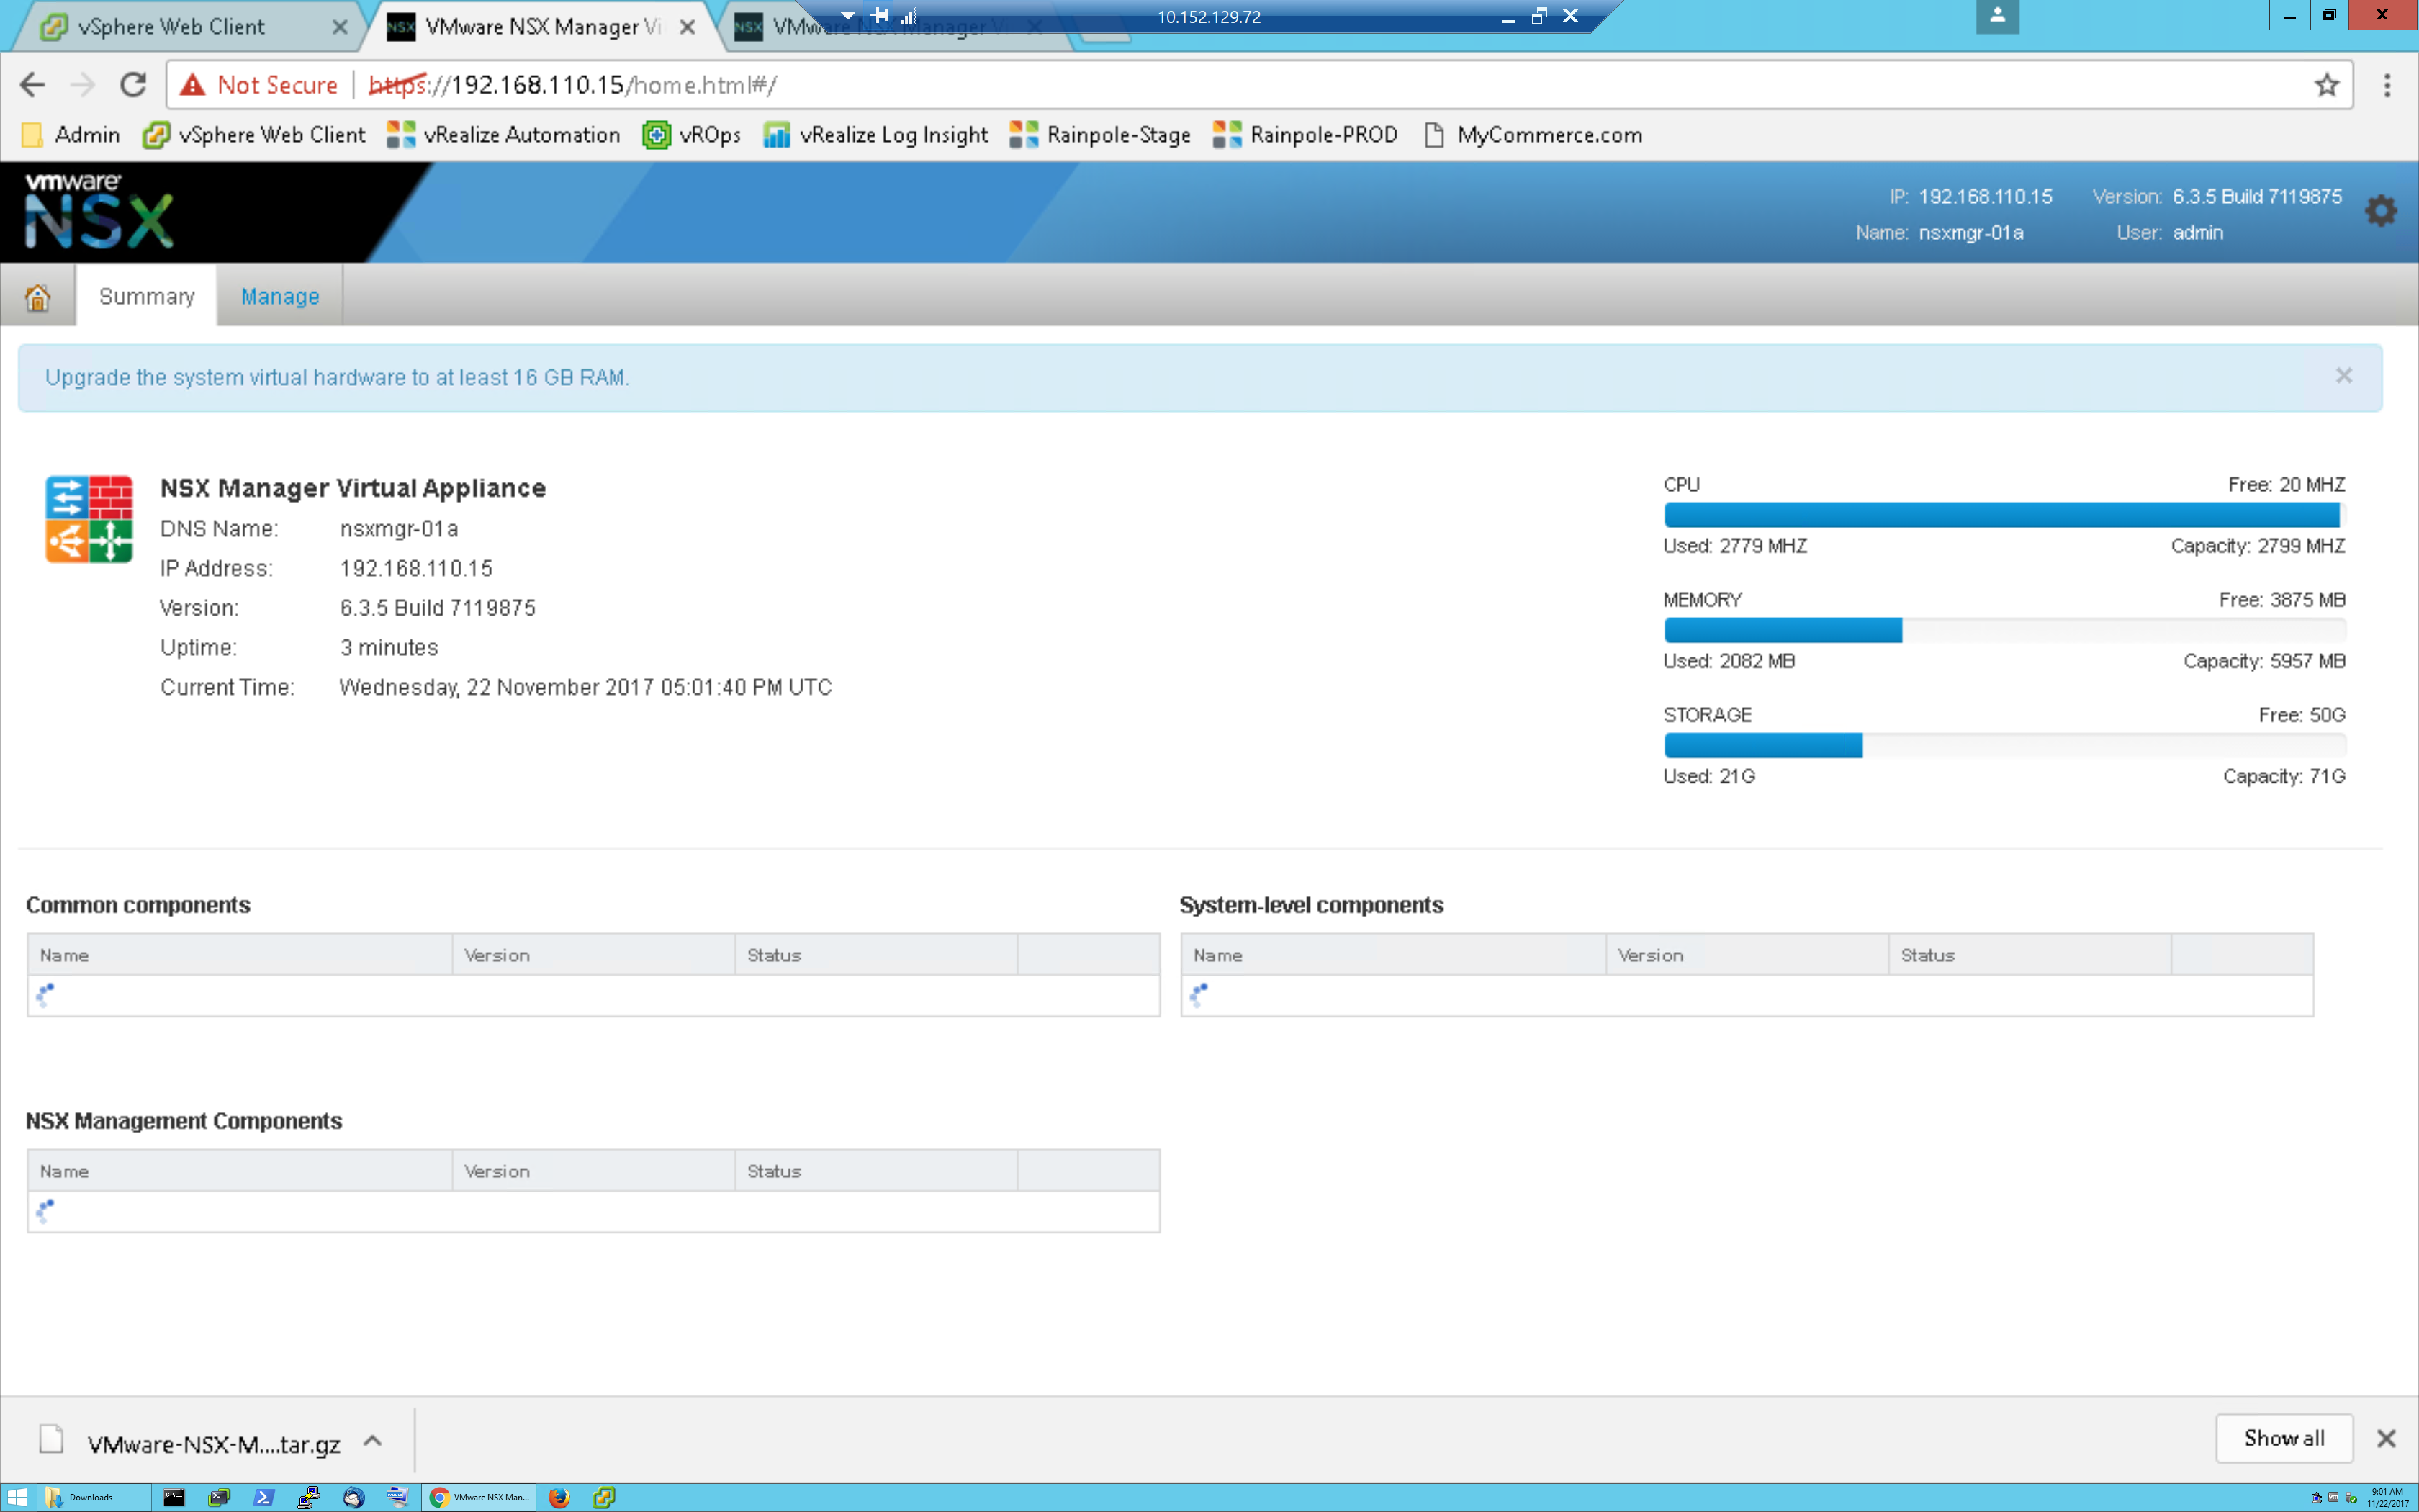2419x1512 pixels.
Task: Open the Chrome user profile button
Action: tap(1996, 15)
